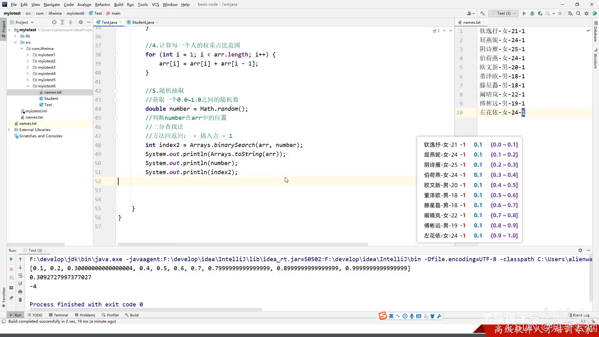This screenshot has height=337, width=599.
Task: Select Student class in project tree
Action: (51, 99)
